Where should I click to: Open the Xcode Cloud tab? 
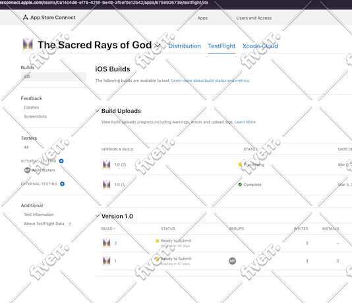pyautogui.click(x=260, y=46)
